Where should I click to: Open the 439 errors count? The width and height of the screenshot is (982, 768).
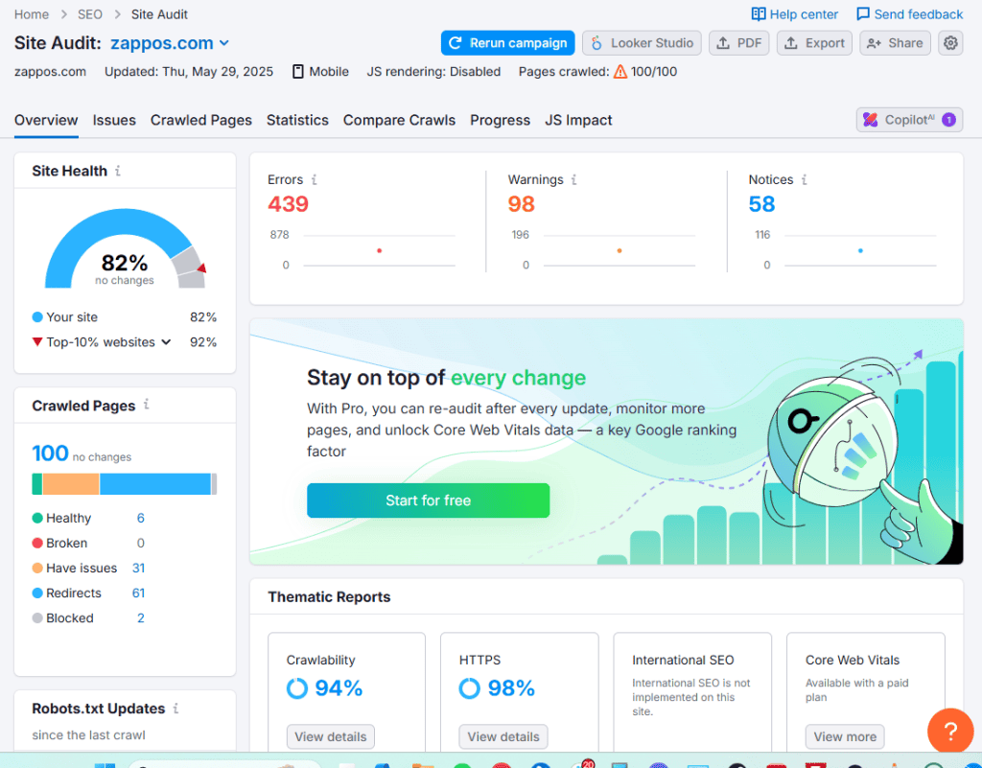point(288,204)
